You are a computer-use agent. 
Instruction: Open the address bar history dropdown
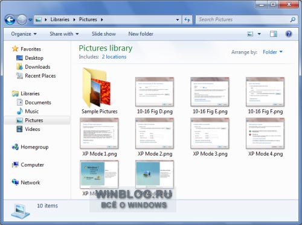[178, 20]
